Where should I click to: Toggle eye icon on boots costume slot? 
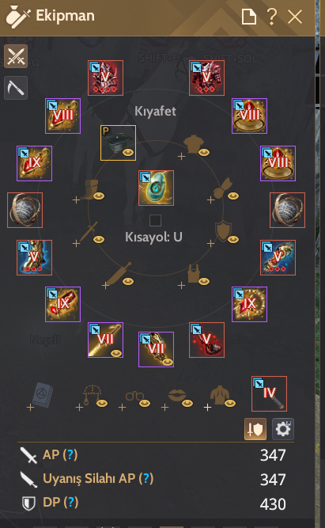99,196
